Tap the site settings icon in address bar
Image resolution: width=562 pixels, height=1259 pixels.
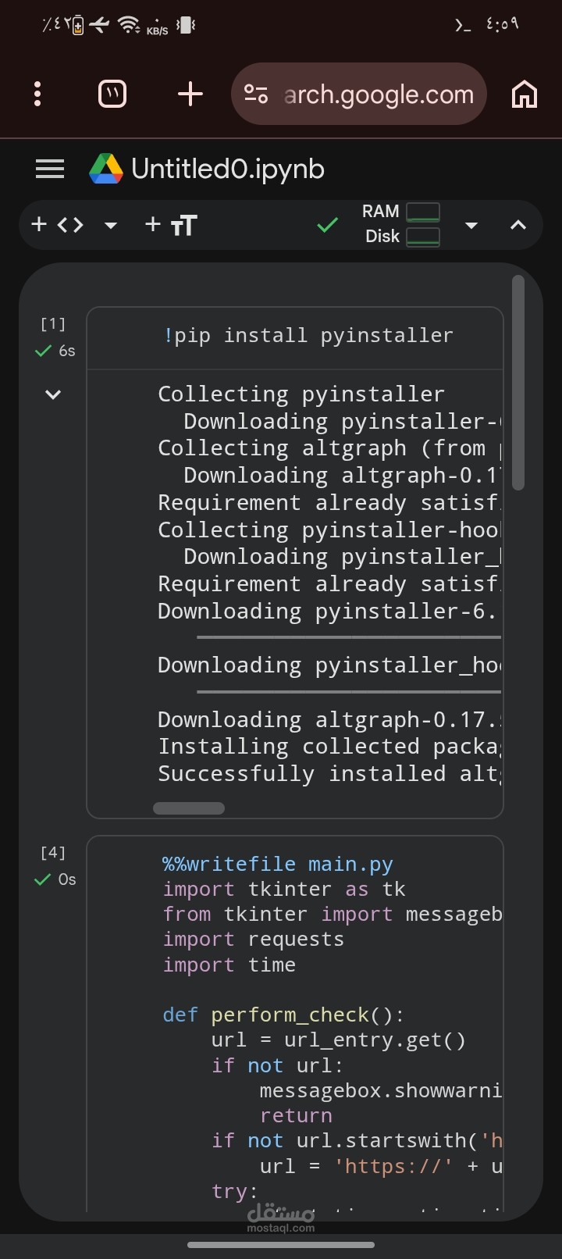pos(256,95)
